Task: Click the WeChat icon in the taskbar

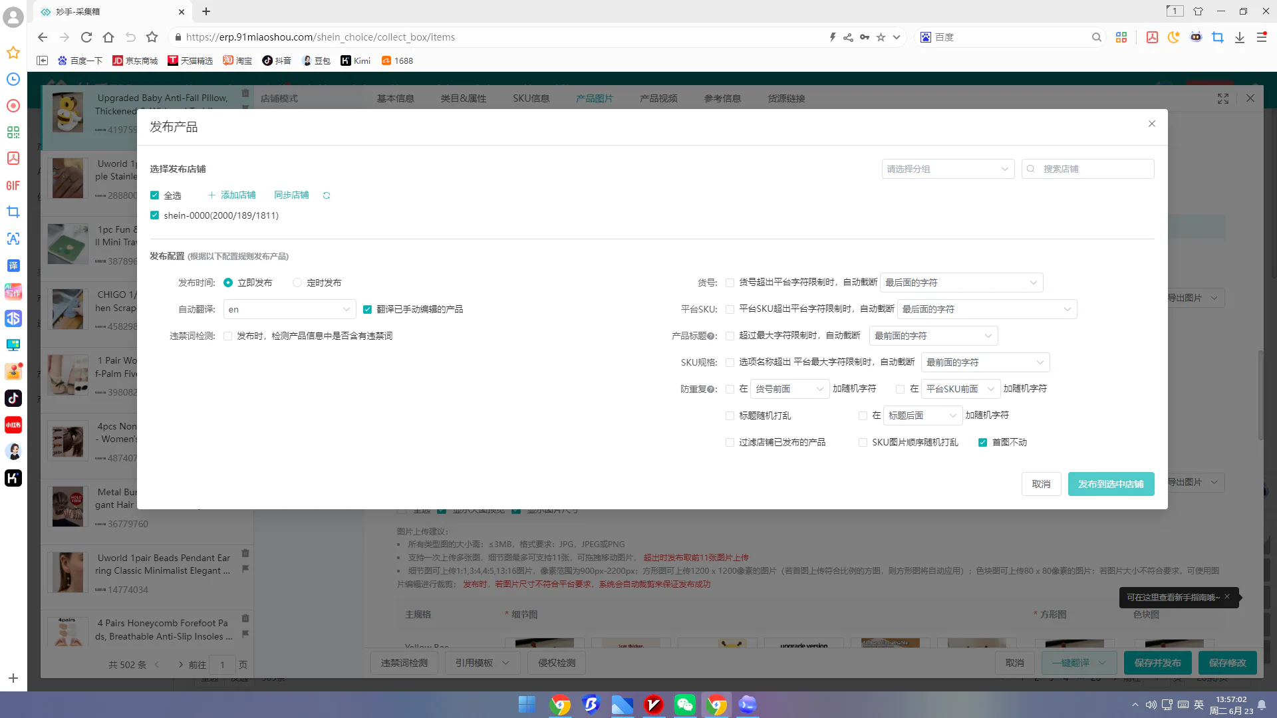Action: click(x=684, y=705)
